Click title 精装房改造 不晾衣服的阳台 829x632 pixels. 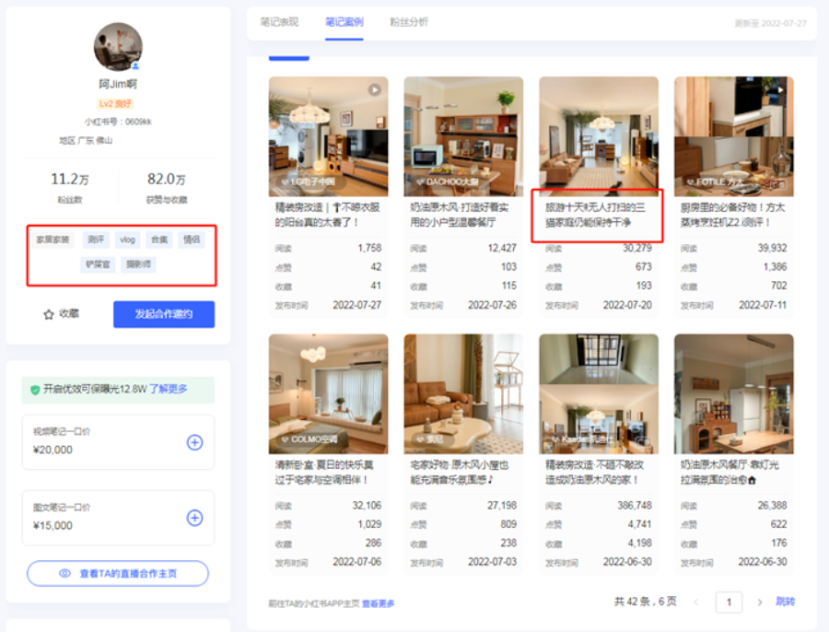click(327, 215)
